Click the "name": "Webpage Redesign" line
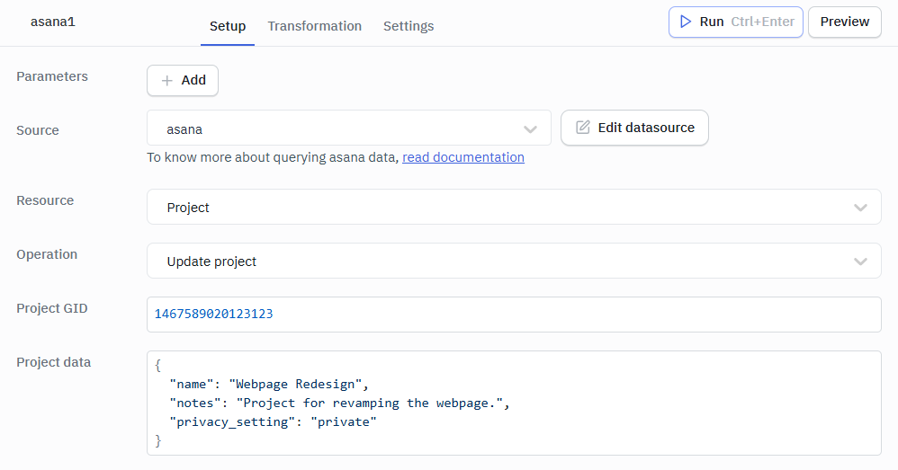The height and width of the screenshot is (470, 898). click(269, 385)
